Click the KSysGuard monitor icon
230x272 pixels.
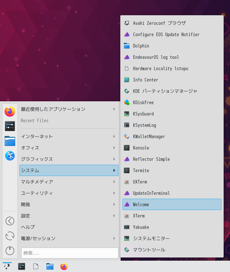pyautogui.click(x=127, y=114)
